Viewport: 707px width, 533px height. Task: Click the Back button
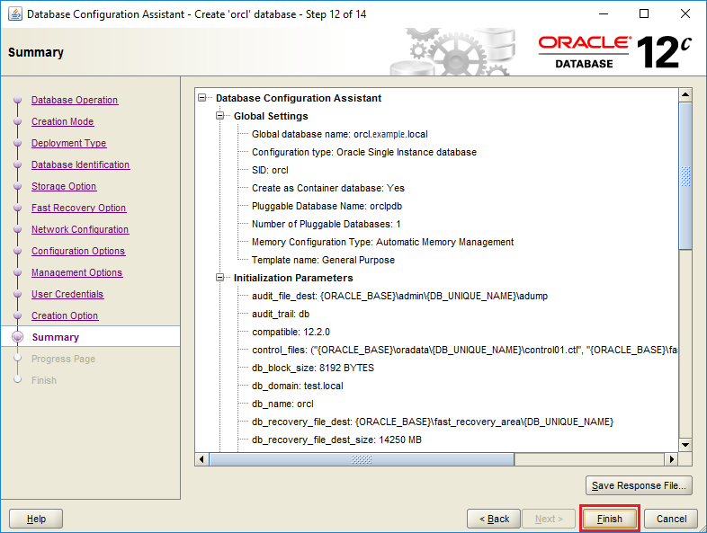click(494, 519)
